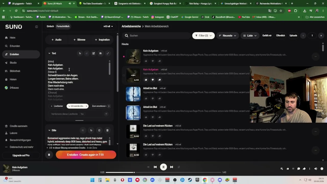Switch to Fortschrittlich creation mode
Image resolution: width=327 pixels, height=184 pixels.
pos(63,26)
